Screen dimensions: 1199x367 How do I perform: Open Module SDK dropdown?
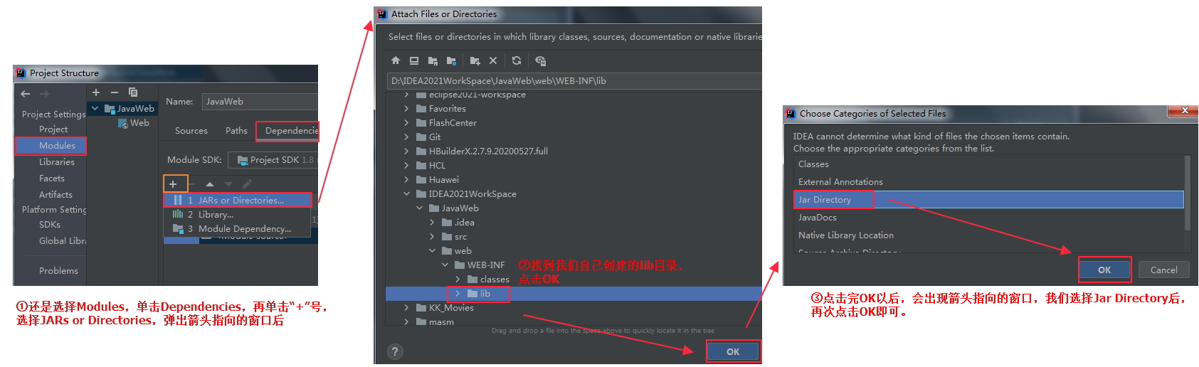[273, 160]
